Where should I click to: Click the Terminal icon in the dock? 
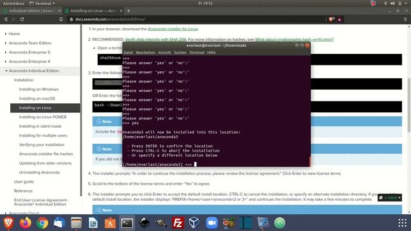127,223
